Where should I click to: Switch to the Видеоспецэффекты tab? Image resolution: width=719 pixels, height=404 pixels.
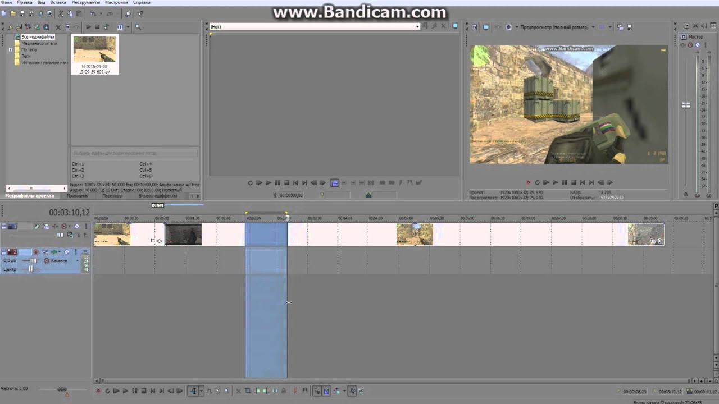158,196
